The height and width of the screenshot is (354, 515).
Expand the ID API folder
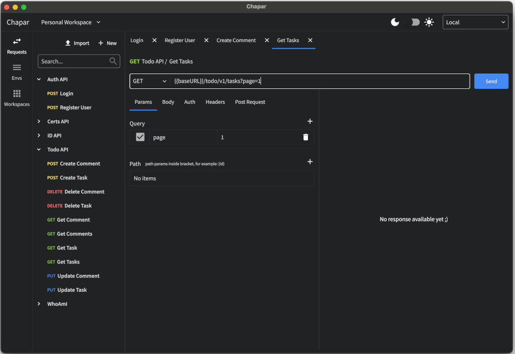click(39, 135)
